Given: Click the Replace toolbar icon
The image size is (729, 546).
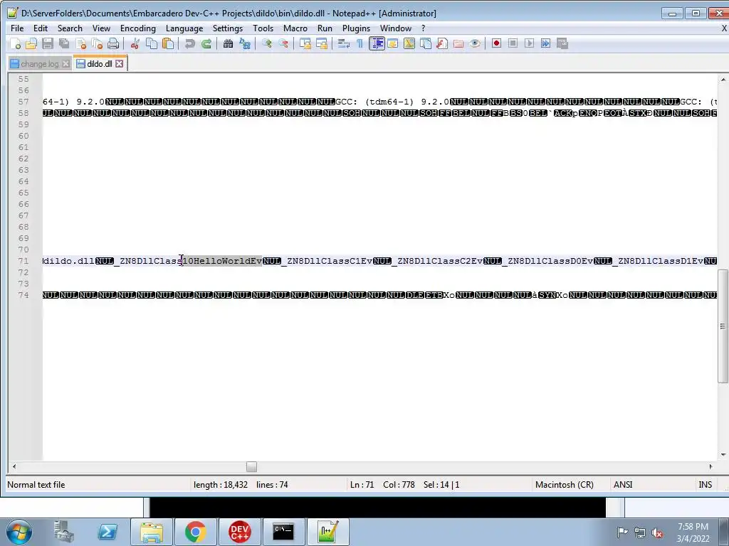Looking at the screenshot, I should [245, 43].
